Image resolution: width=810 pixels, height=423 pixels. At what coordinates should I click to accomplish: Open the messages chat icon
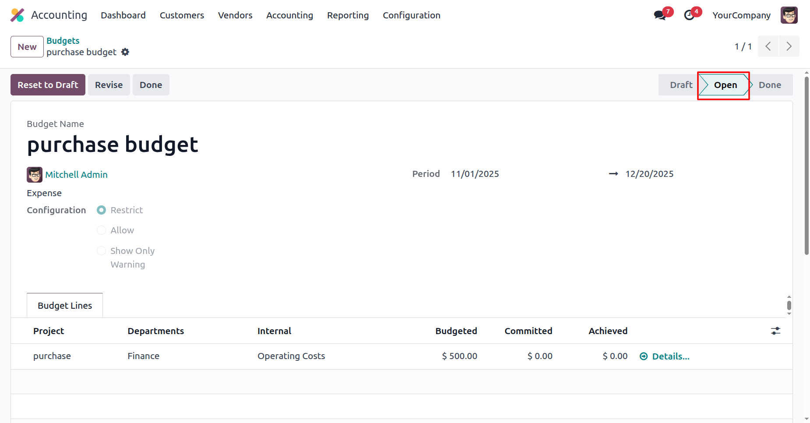(659, 15)
